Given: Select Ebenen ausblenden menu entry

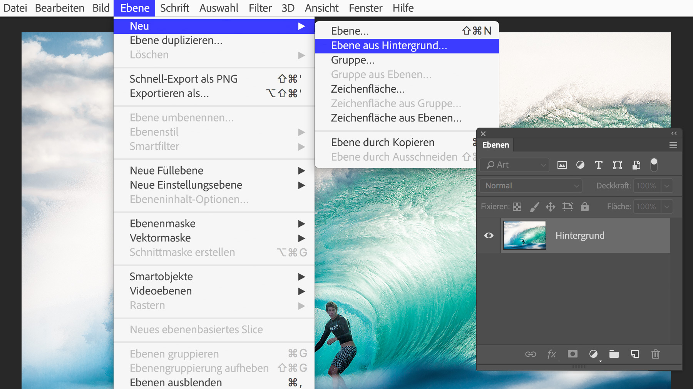Looking at the screenshot, I should [x=214, y=383].
